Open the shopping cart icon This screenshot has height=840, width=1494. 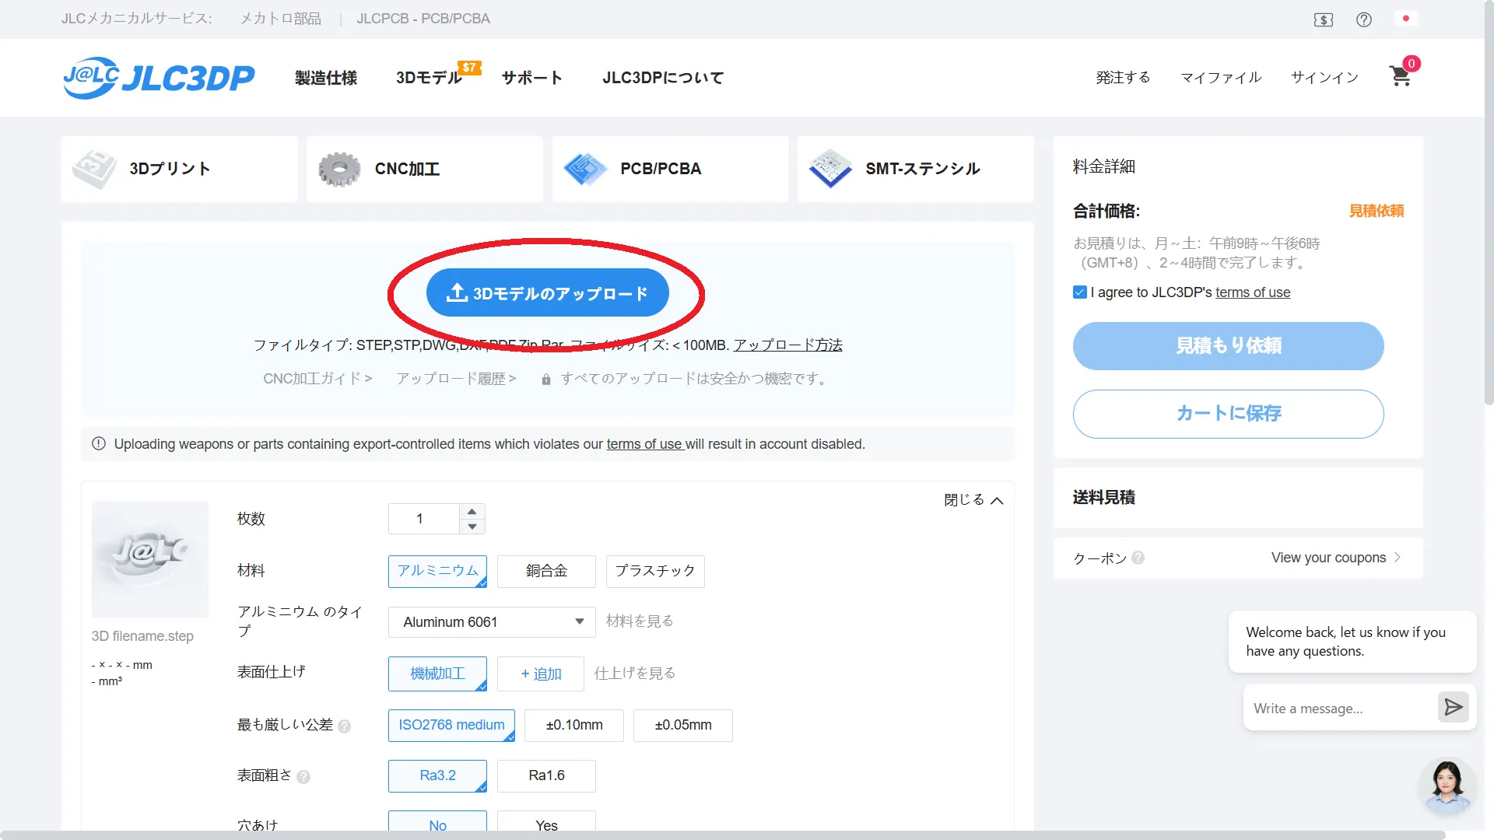[1401, 75]
